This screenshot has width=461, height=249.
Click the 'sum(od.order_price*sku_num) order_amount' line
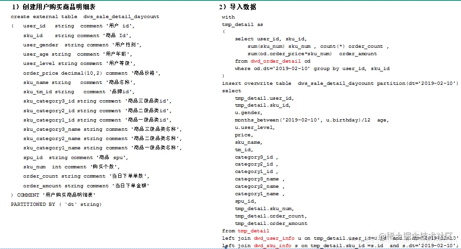click(x=312, y=54)
